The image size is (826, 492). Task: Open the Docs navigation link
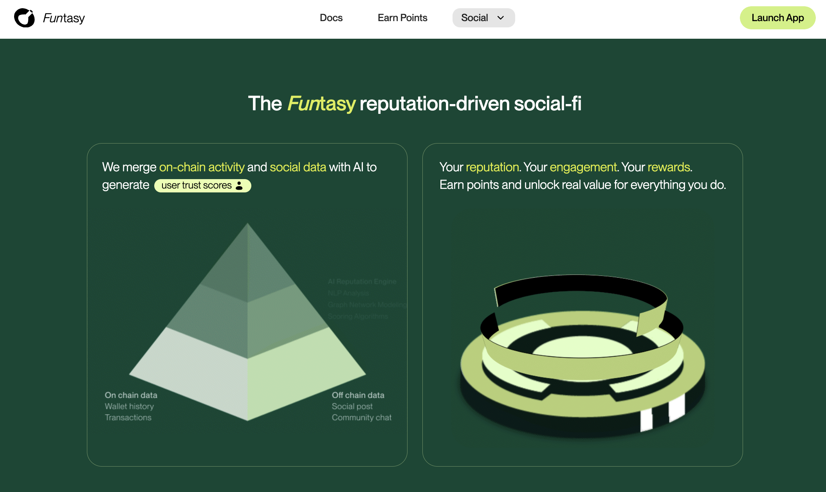click(x=331, y=18)
